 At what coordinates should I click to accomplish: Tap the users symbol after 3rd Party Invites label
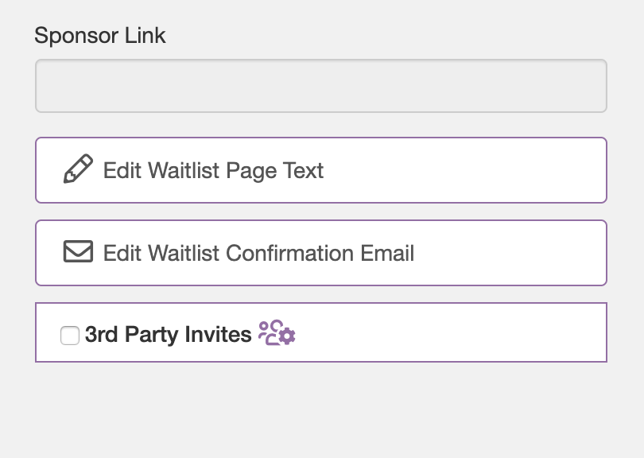pyautogui.click(x=277, y=332)
